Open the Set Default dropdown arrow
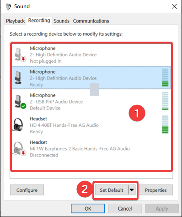This screenshot has height=217, width=182. click(x=132, y=190)
